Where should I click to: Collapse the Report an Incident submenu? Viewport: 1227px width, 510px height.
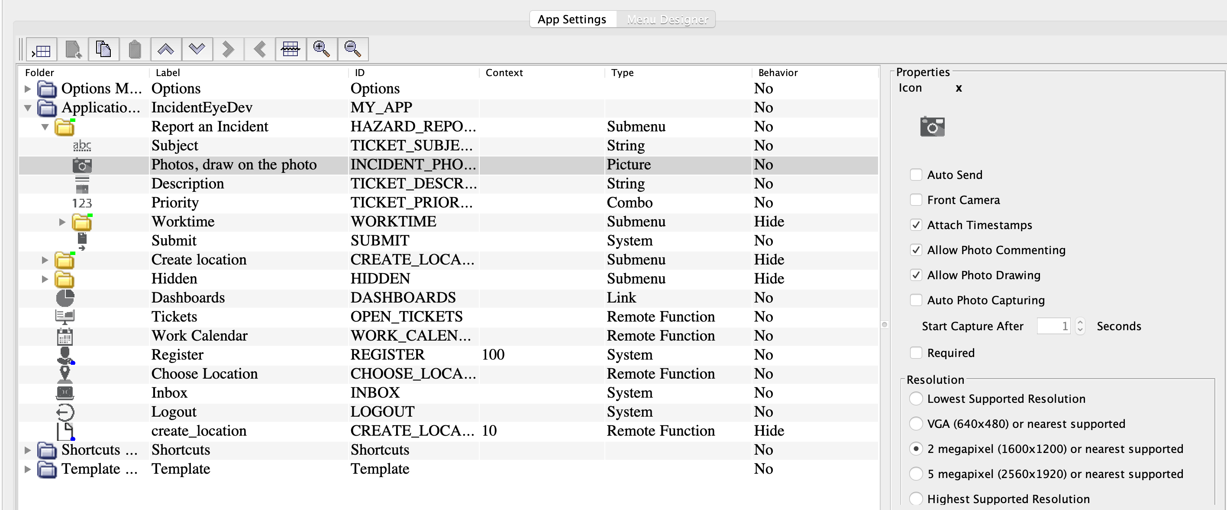[45, 127]
